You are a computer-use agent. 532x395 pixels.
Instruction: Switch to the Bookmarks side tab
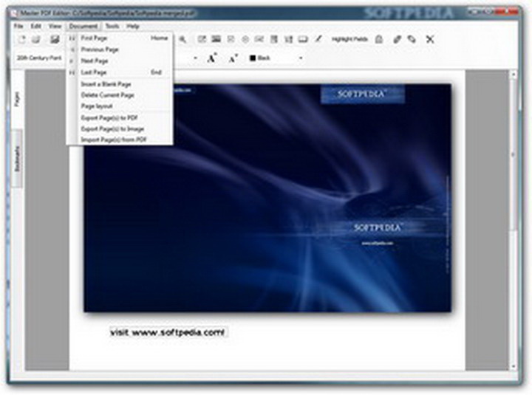[x=17, y=158]
